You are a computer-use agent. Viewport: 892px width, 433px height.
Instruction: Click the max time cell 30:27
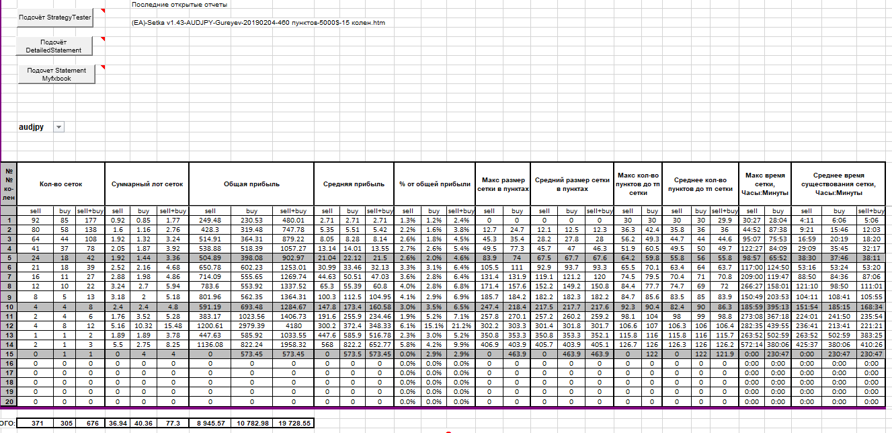pyautogui.click(x=752, y=220)
